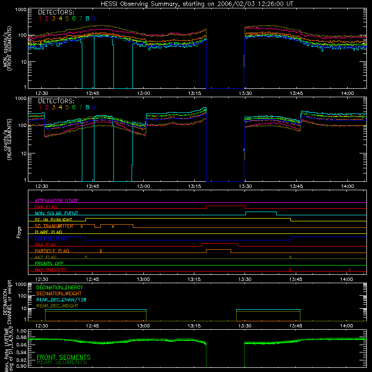
Task: Click the GAP_FLAG label
Action: pyautogui.click(x=46, y=207)
